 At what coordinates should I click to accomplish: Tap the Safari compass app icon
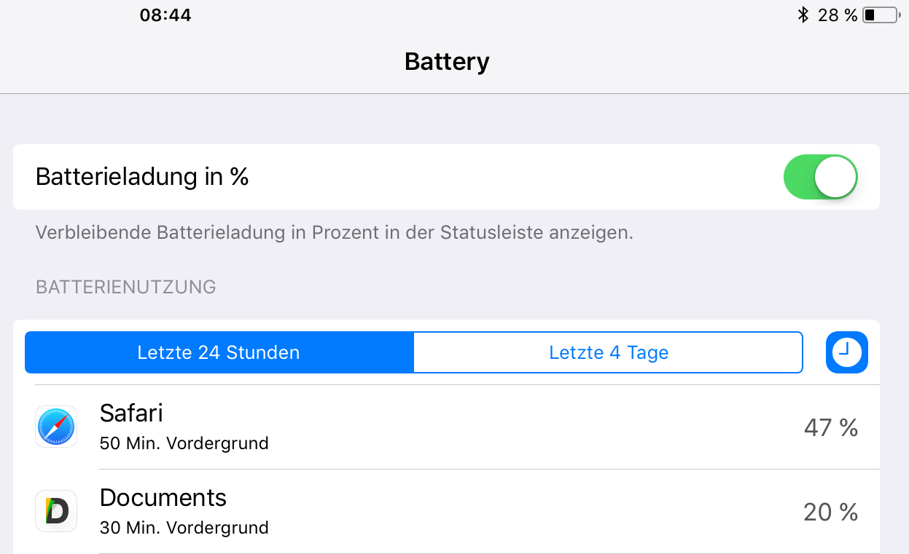tap(56, 427)
